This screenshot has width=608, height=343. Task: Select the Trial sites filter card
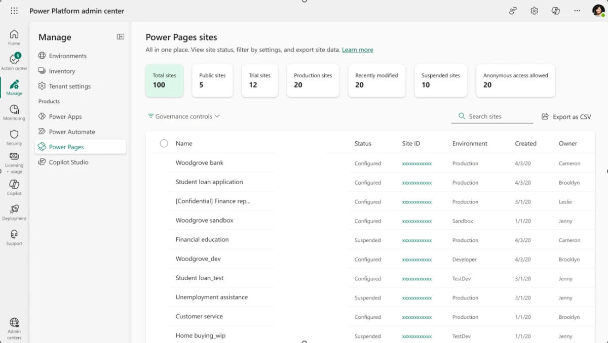click(259, 80)
